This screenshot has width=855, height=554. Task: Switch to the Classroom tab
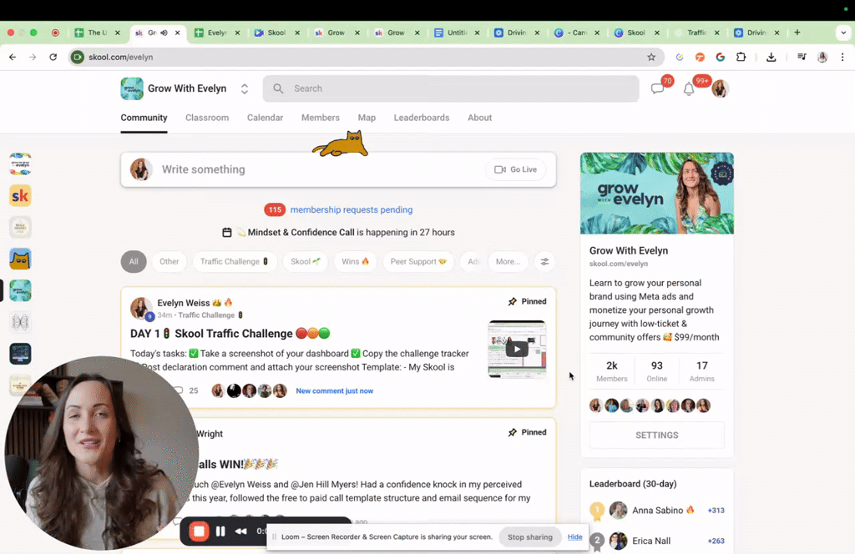point(207,118)
